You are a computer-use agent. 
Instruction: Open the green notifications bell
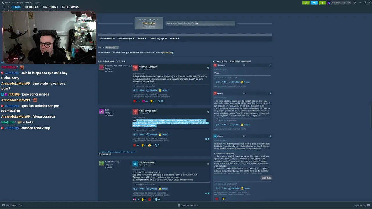(x=322, y=3)
